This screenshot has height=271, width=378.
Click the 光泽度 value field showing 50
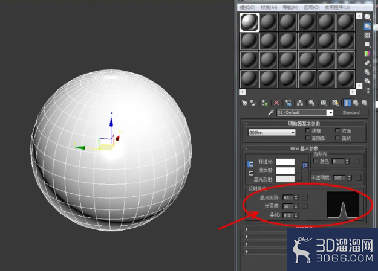point(288,206)
